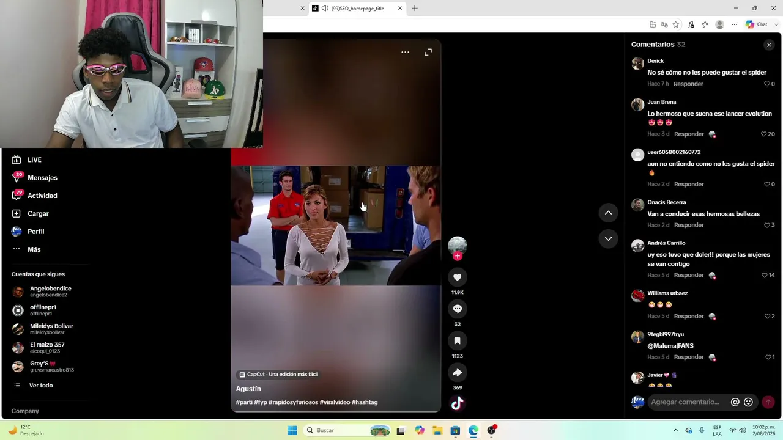Go to previous video with up arrow

click(x=608, y=213)
